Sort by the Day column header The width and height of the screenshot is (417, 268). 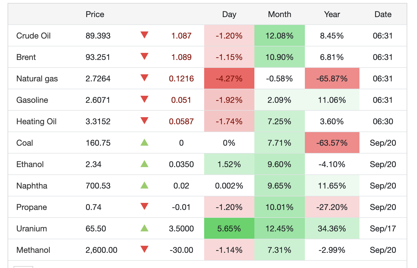(229, 14)
